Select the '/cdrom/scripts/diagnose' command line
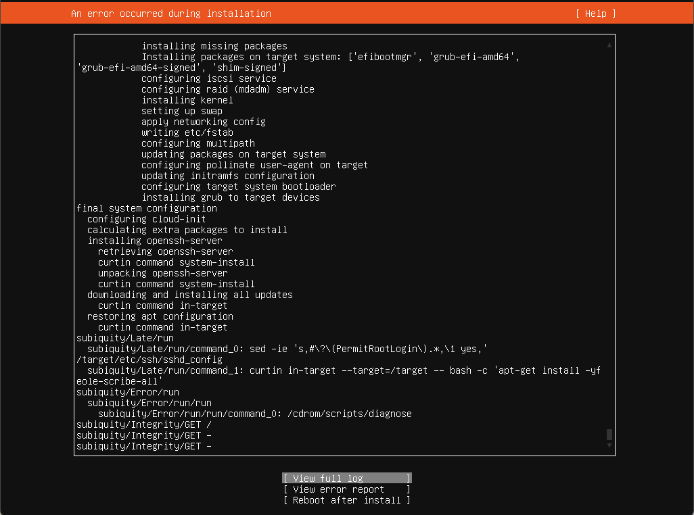 255,414
